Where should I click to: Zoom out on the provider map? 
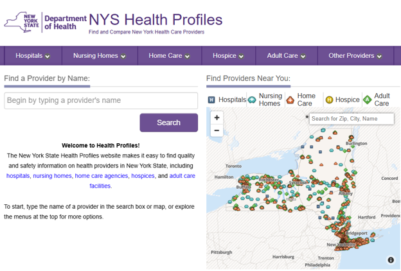click(217, 130)
